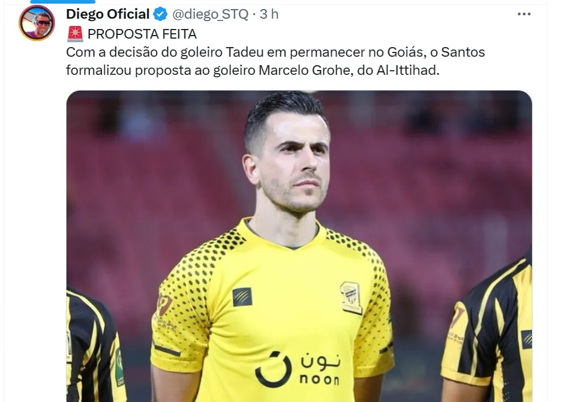This screenshot has height=402, width=561.
Task: Open the goalkeeper photo in the tweet
Action: [299, 246]
